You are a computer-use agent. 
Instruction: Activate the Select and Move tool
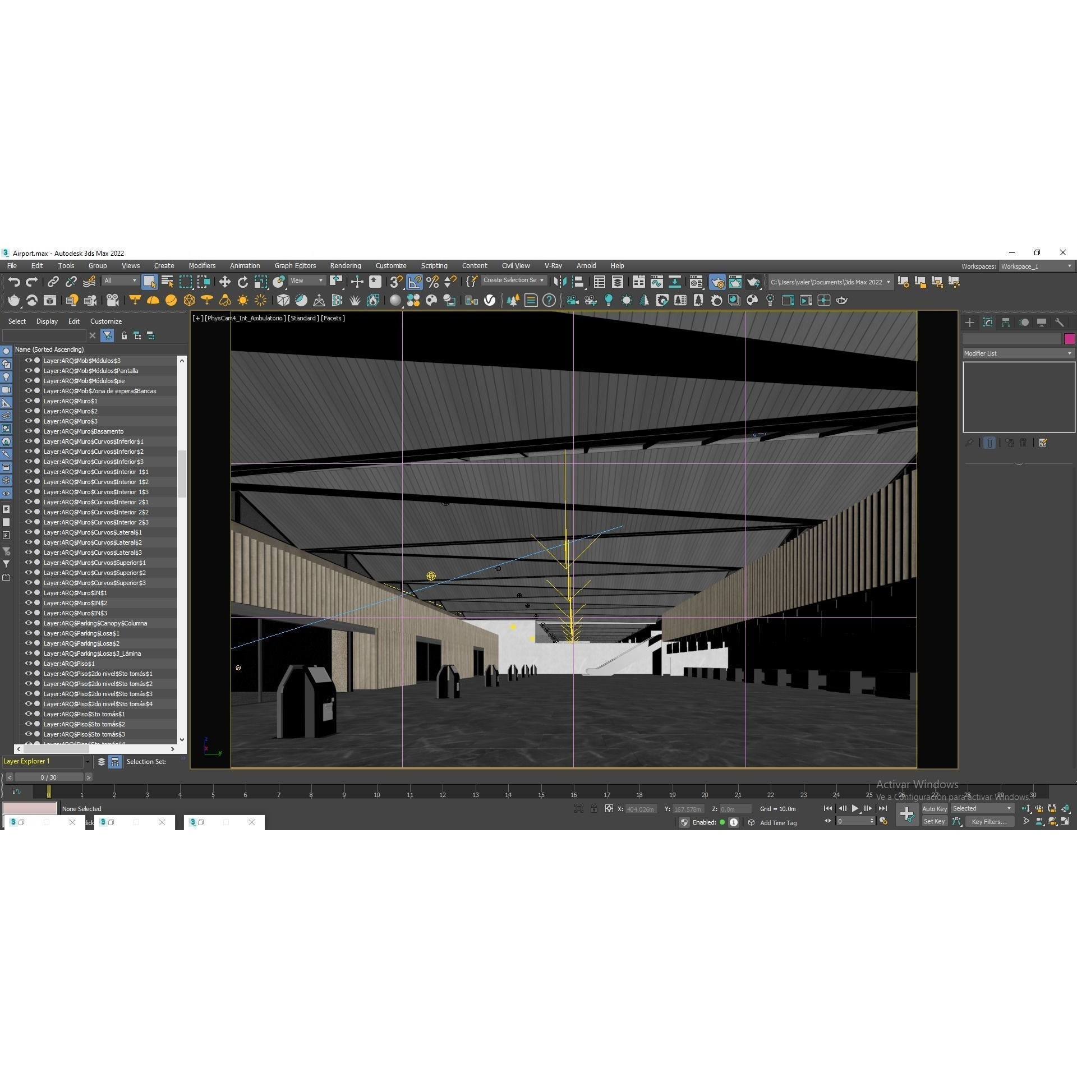[225, 282]
